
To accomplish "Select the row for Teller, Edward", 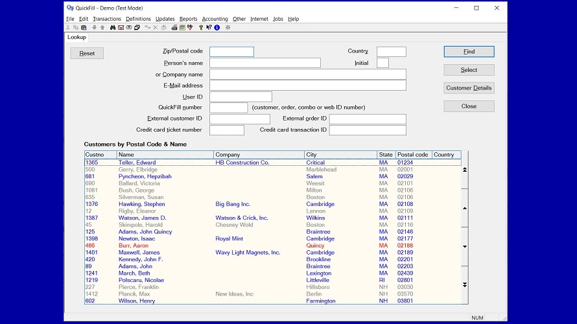I will [x=273, y=163].
